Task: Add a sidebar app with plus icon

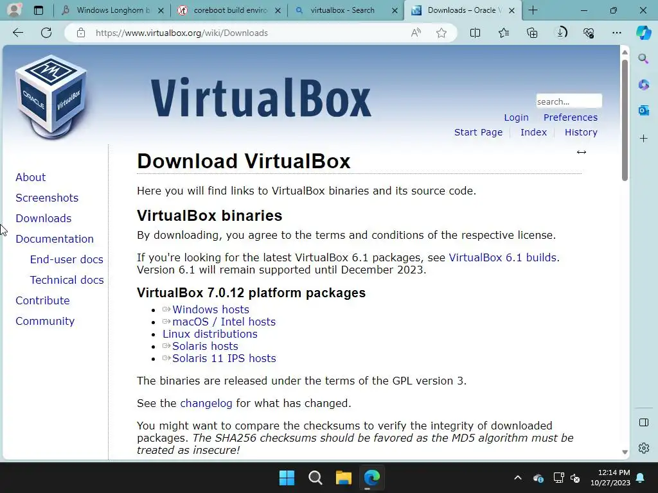Action: 644,139
